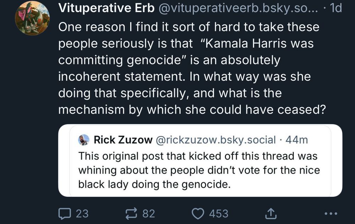Click the Vituperative Erb display name
355x224 pixels.
[106, 8]
